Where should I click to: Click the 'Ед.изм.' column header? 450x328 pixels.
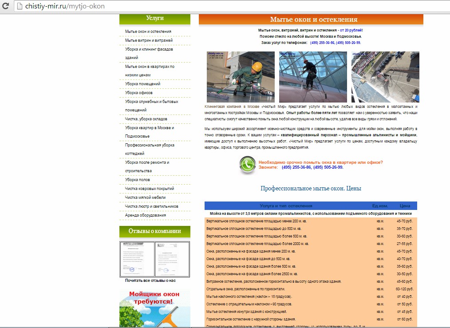pos(380,206)
